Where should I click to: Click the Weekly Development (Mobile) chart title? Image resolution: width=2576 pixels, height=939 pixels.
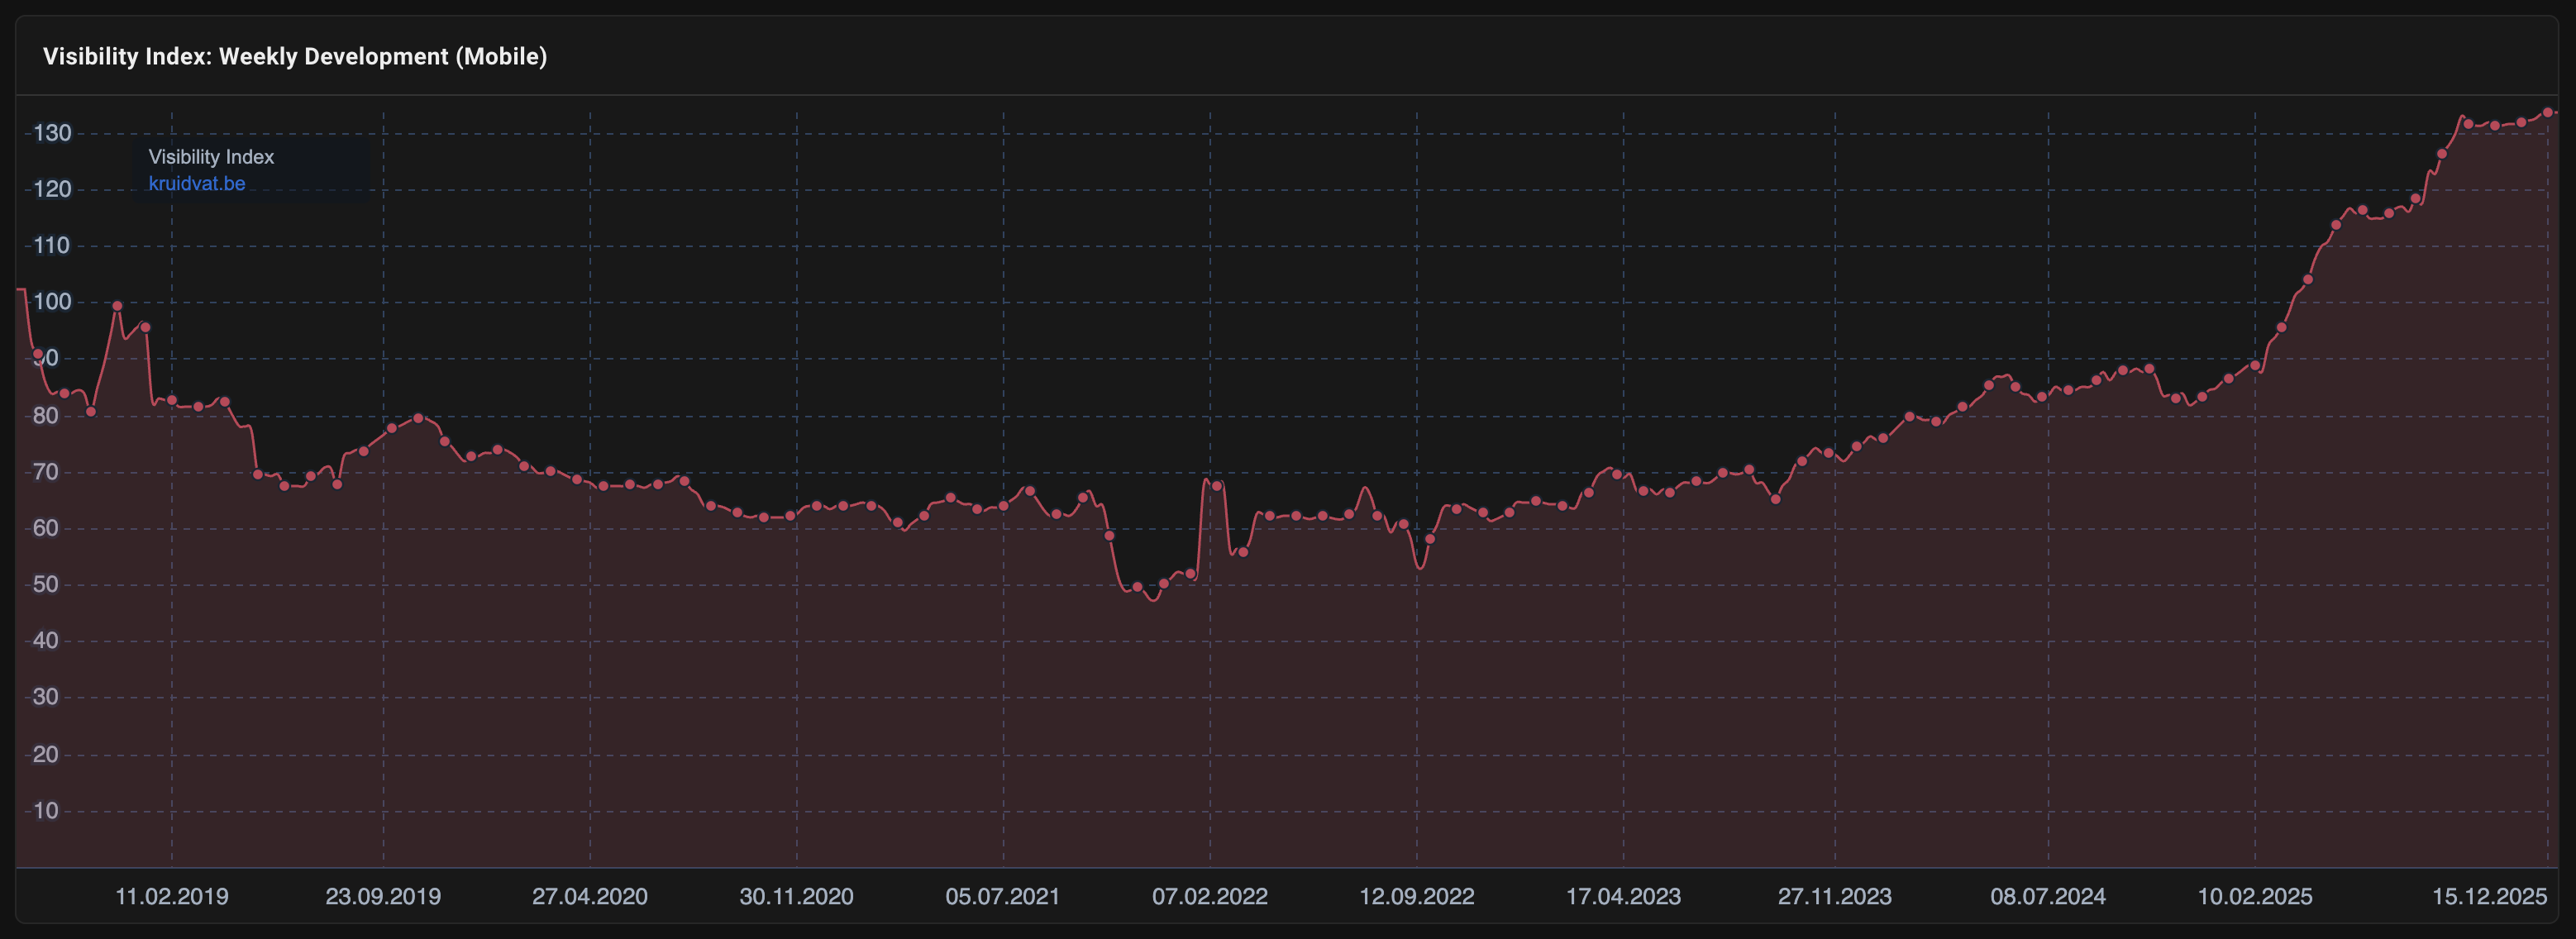click(294, 57)
